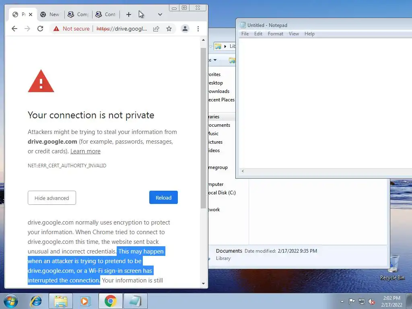
Task: Select Computer in Explorer sidebar
Action: click(x=216, y=184)
